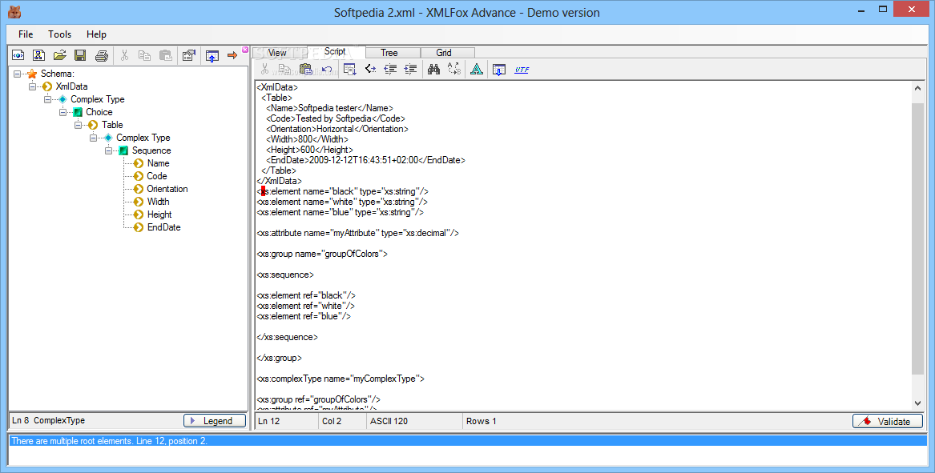The image size is (935, 473).
Task: Click the grayed-out paste icon in the schema toolbar
Action: click(166, 55)
